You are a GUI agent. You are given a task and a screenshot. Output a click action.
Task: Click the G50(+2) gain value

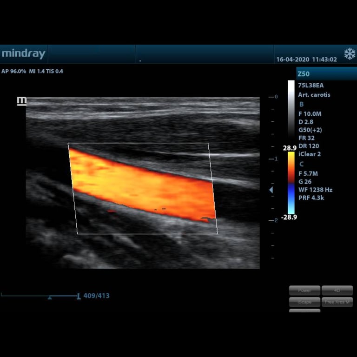[310, 130]
